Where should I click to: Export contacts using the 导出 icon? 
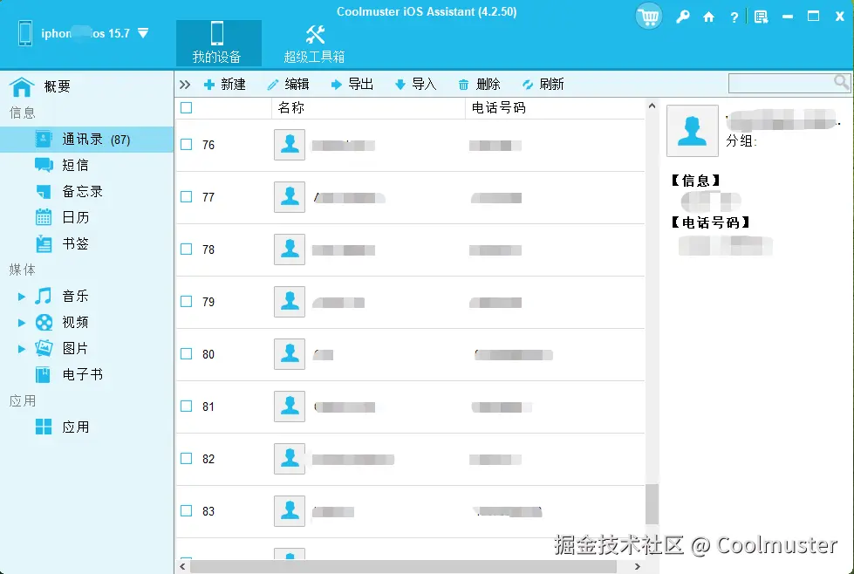354,84
